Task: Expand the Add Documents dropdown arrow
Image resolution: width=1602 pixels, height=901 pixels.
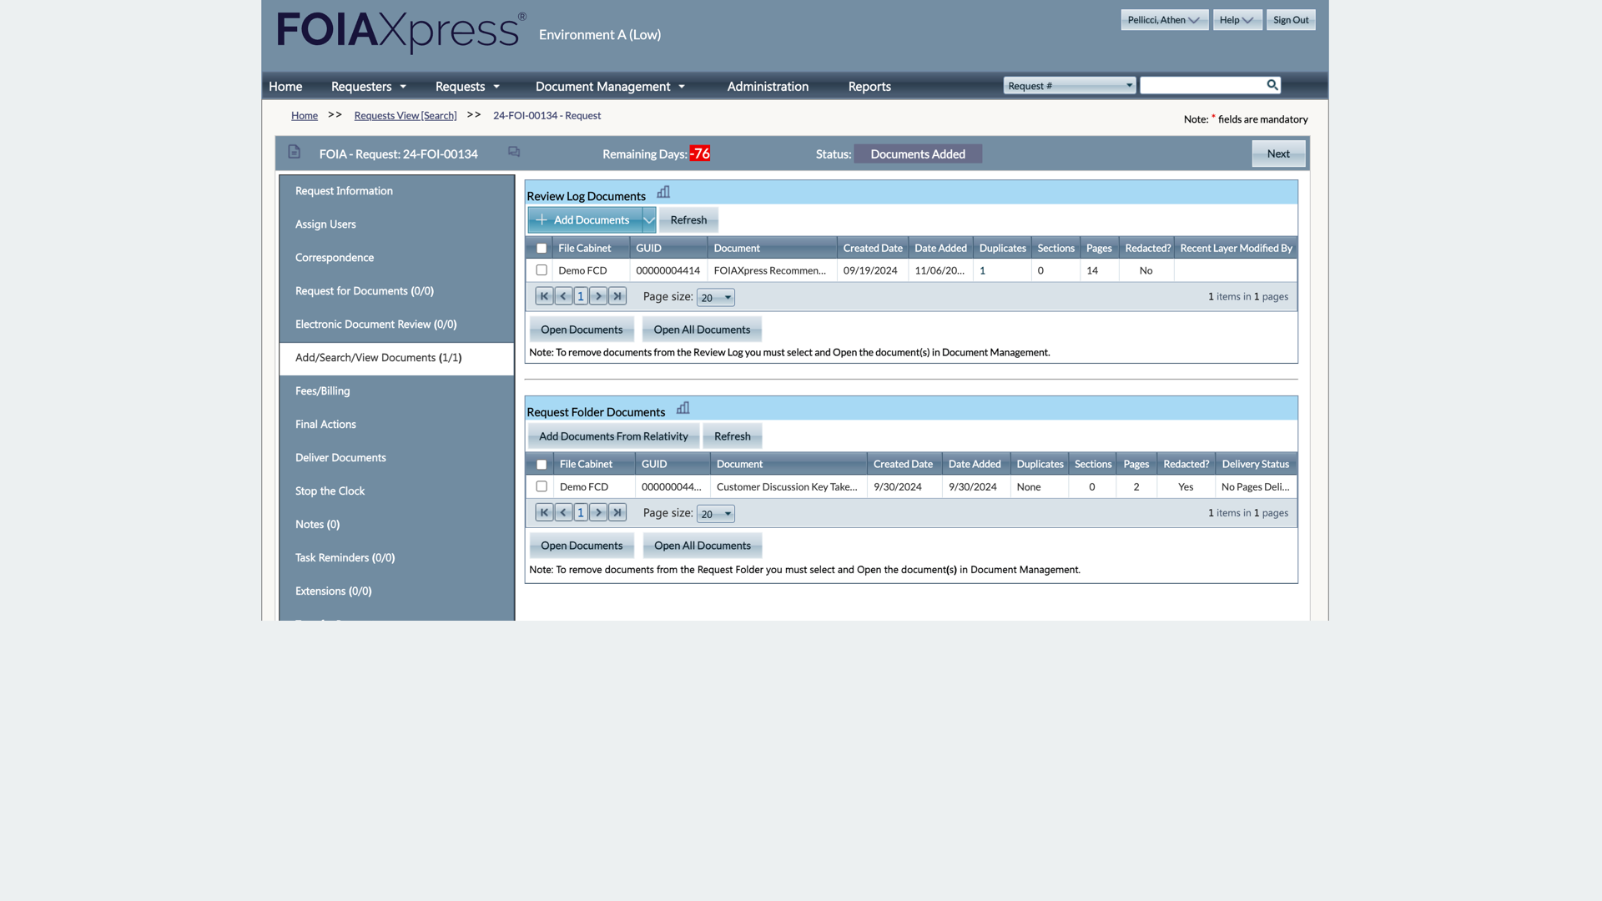Action: tap(649, 219)
